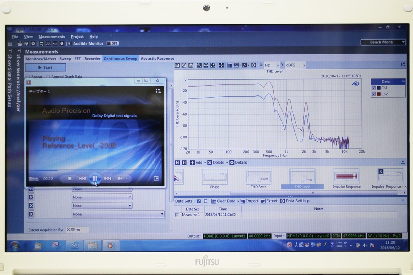This screenshot has width=413, height=275.
Task: Pin the Data legend panel
Action: tap(403, 82)
